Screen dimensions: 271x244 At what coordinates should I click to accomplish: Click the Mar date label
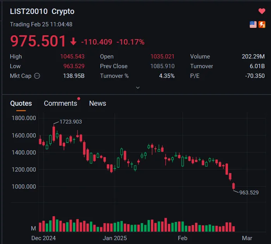pos(247,238)
